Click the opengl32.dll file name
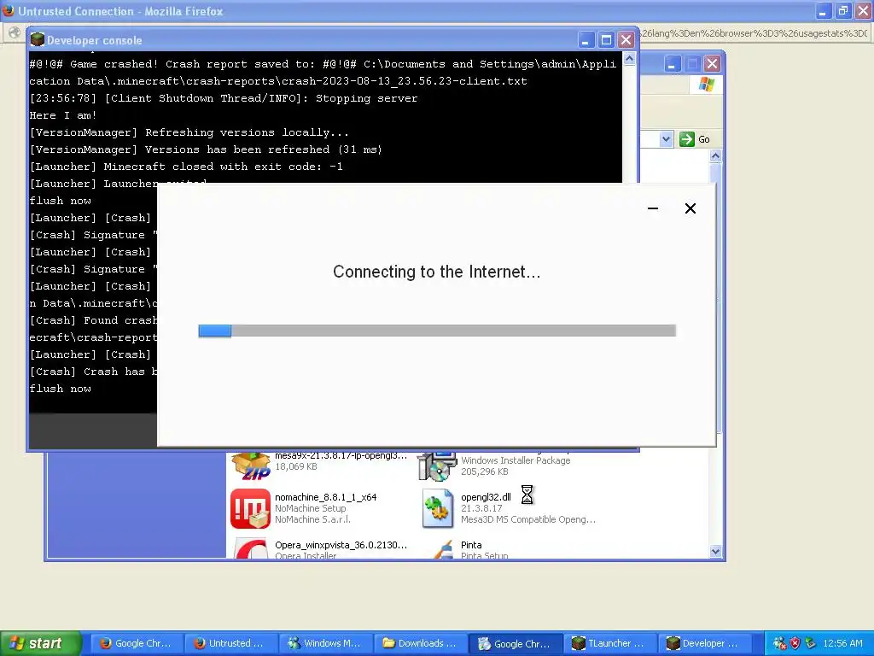Screen dimensions: 874x656 [486, 497]
